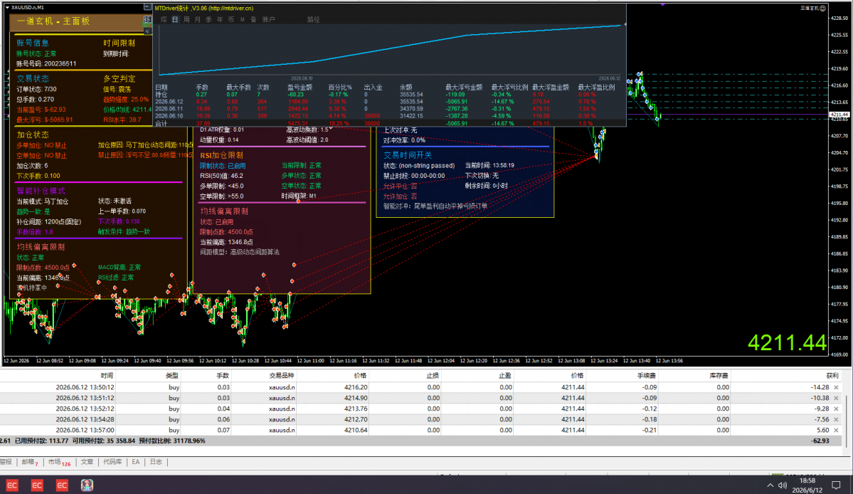Screen dimensions: 853x494
Task: Click the 2026.06.11 row in MTDriver table
Action: pyautogui.click(x=388, y=109)
